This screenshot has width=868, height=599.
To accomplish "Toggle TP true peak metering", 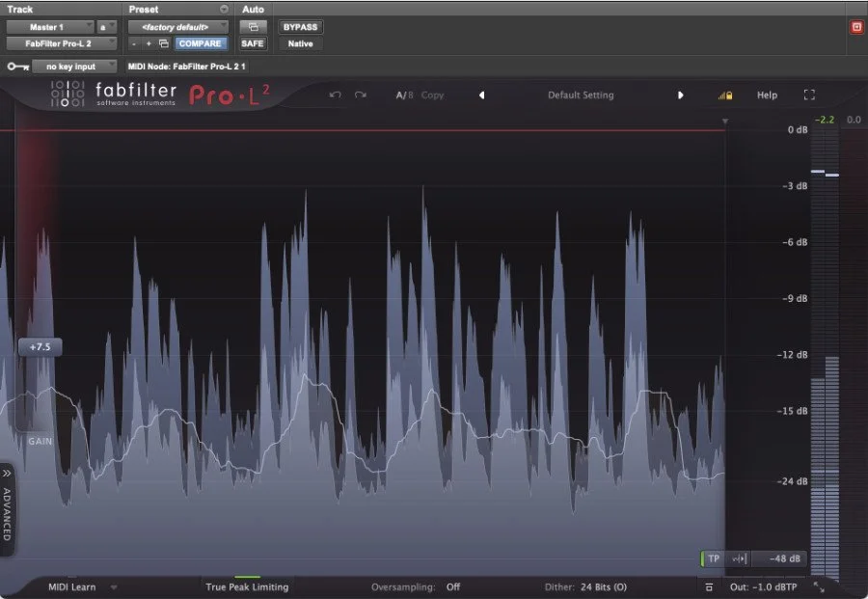I will (713, 558).
